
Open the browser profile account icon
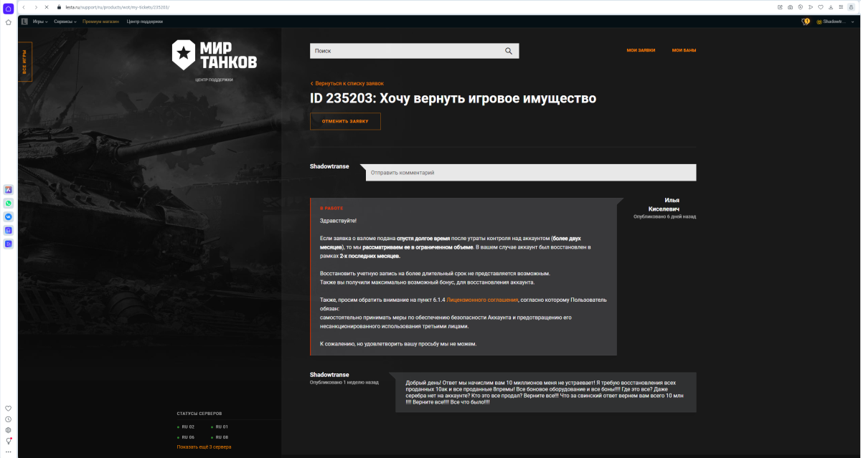click(850, 7)
